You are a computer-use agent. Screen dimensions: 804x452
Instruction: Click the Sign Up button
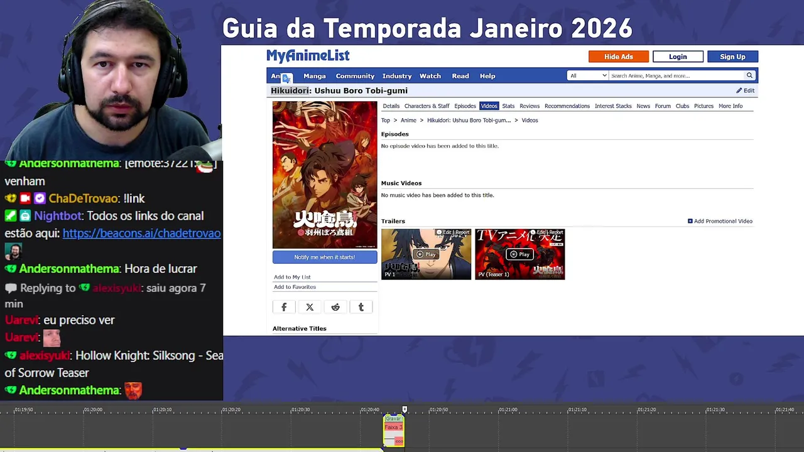click(x=732, y=56)
